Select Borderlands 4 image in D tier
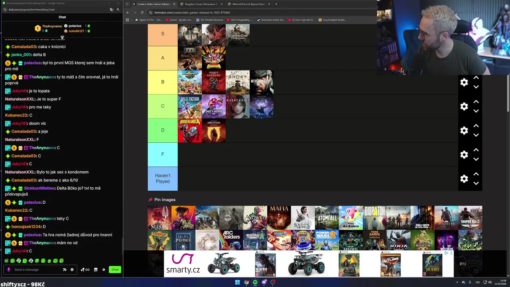 click(x=190, y=130)
